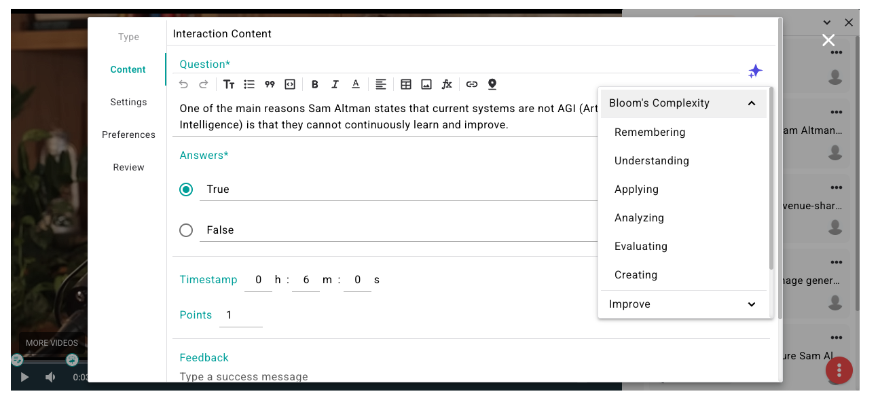Viewport: 880px width, 415px height.
Task: Open the text color picker
Action: coord(355,84)
